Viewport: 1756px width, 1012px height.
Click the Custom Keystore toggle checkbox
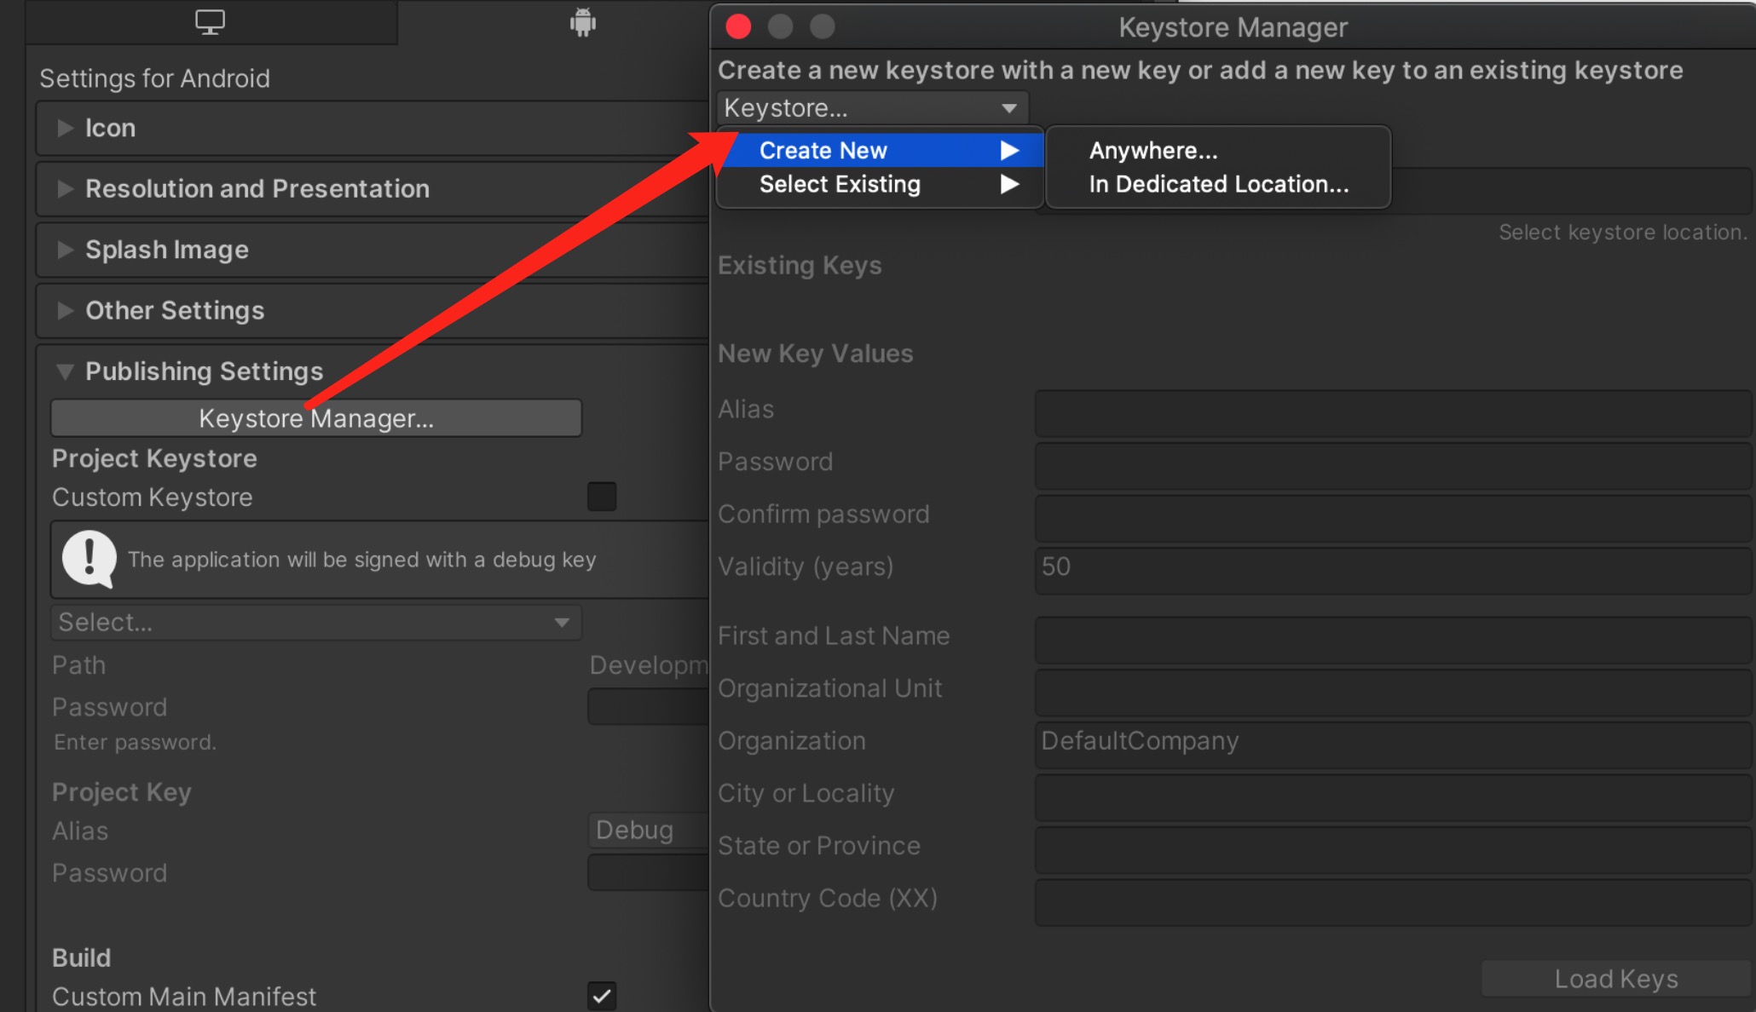tap(602, 495)
